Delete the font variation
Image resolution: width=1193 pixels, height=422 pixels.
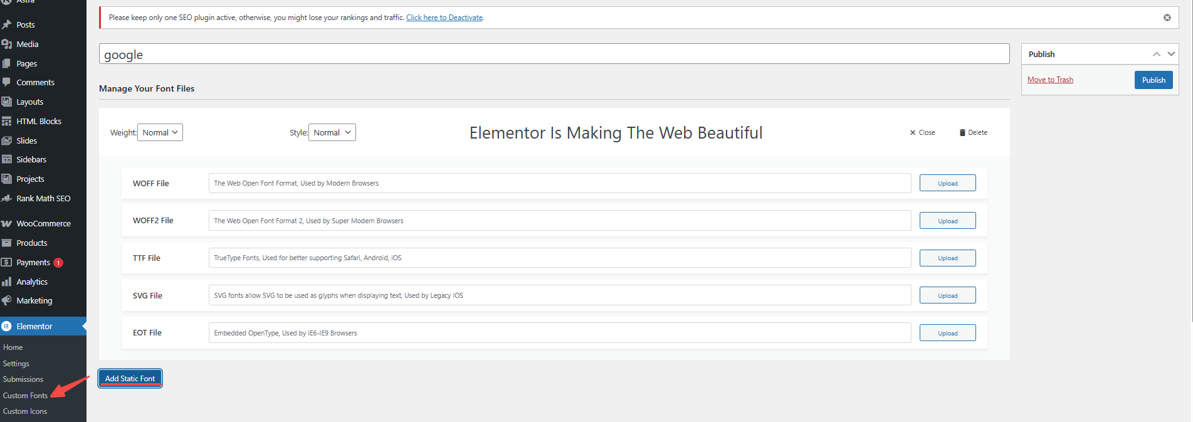[973, 133]
